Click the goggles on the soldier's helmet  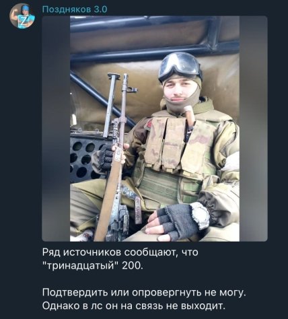179,65
